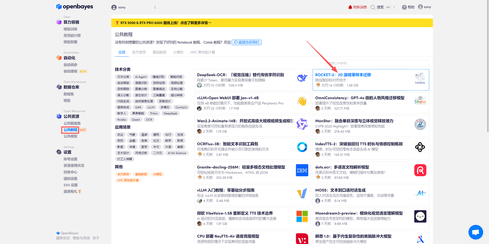
Task: Click the IndexTTS-2 card logo
Action: pos(420,147)
